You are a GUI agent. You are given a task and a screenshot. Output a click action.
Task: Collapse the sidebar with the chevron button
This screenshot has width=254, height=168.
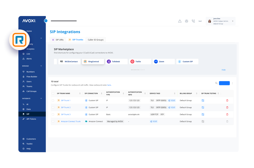[46, 21]
